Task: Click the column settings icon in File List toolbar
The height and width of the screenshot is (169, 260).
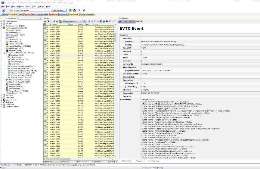Action: click(x=95, y=21)
